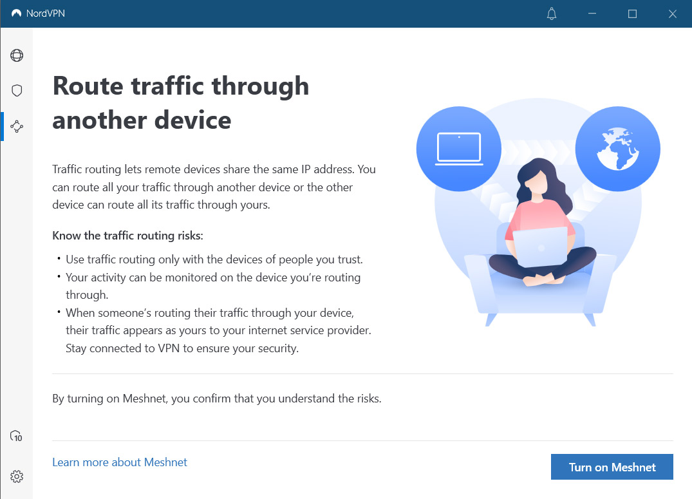Minimize the NordVPN window

point(592,14)
